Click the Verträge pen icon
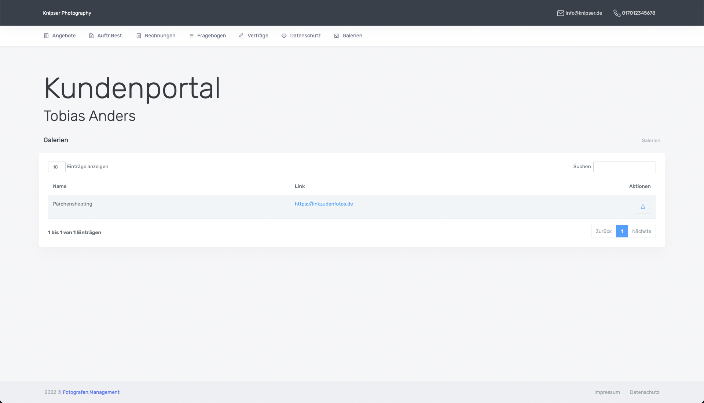704x403 pixels. point(241,36)
